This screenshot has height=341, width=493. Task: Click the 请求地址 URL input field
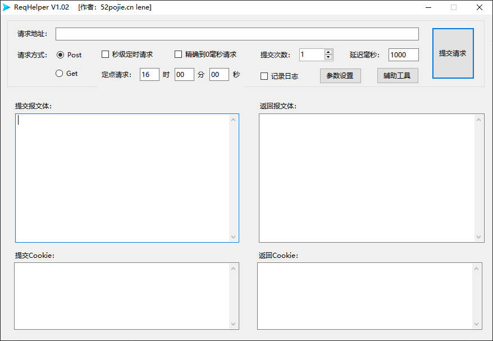[236, 34]
